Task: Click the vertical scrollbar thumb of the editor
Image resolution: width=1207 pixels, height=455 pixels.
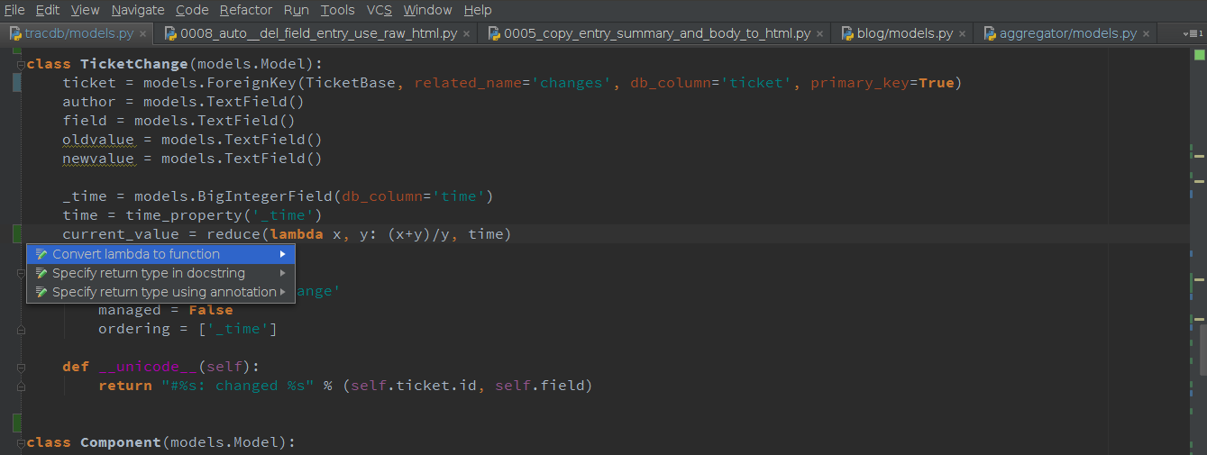Action: (x=1202, y=350)
